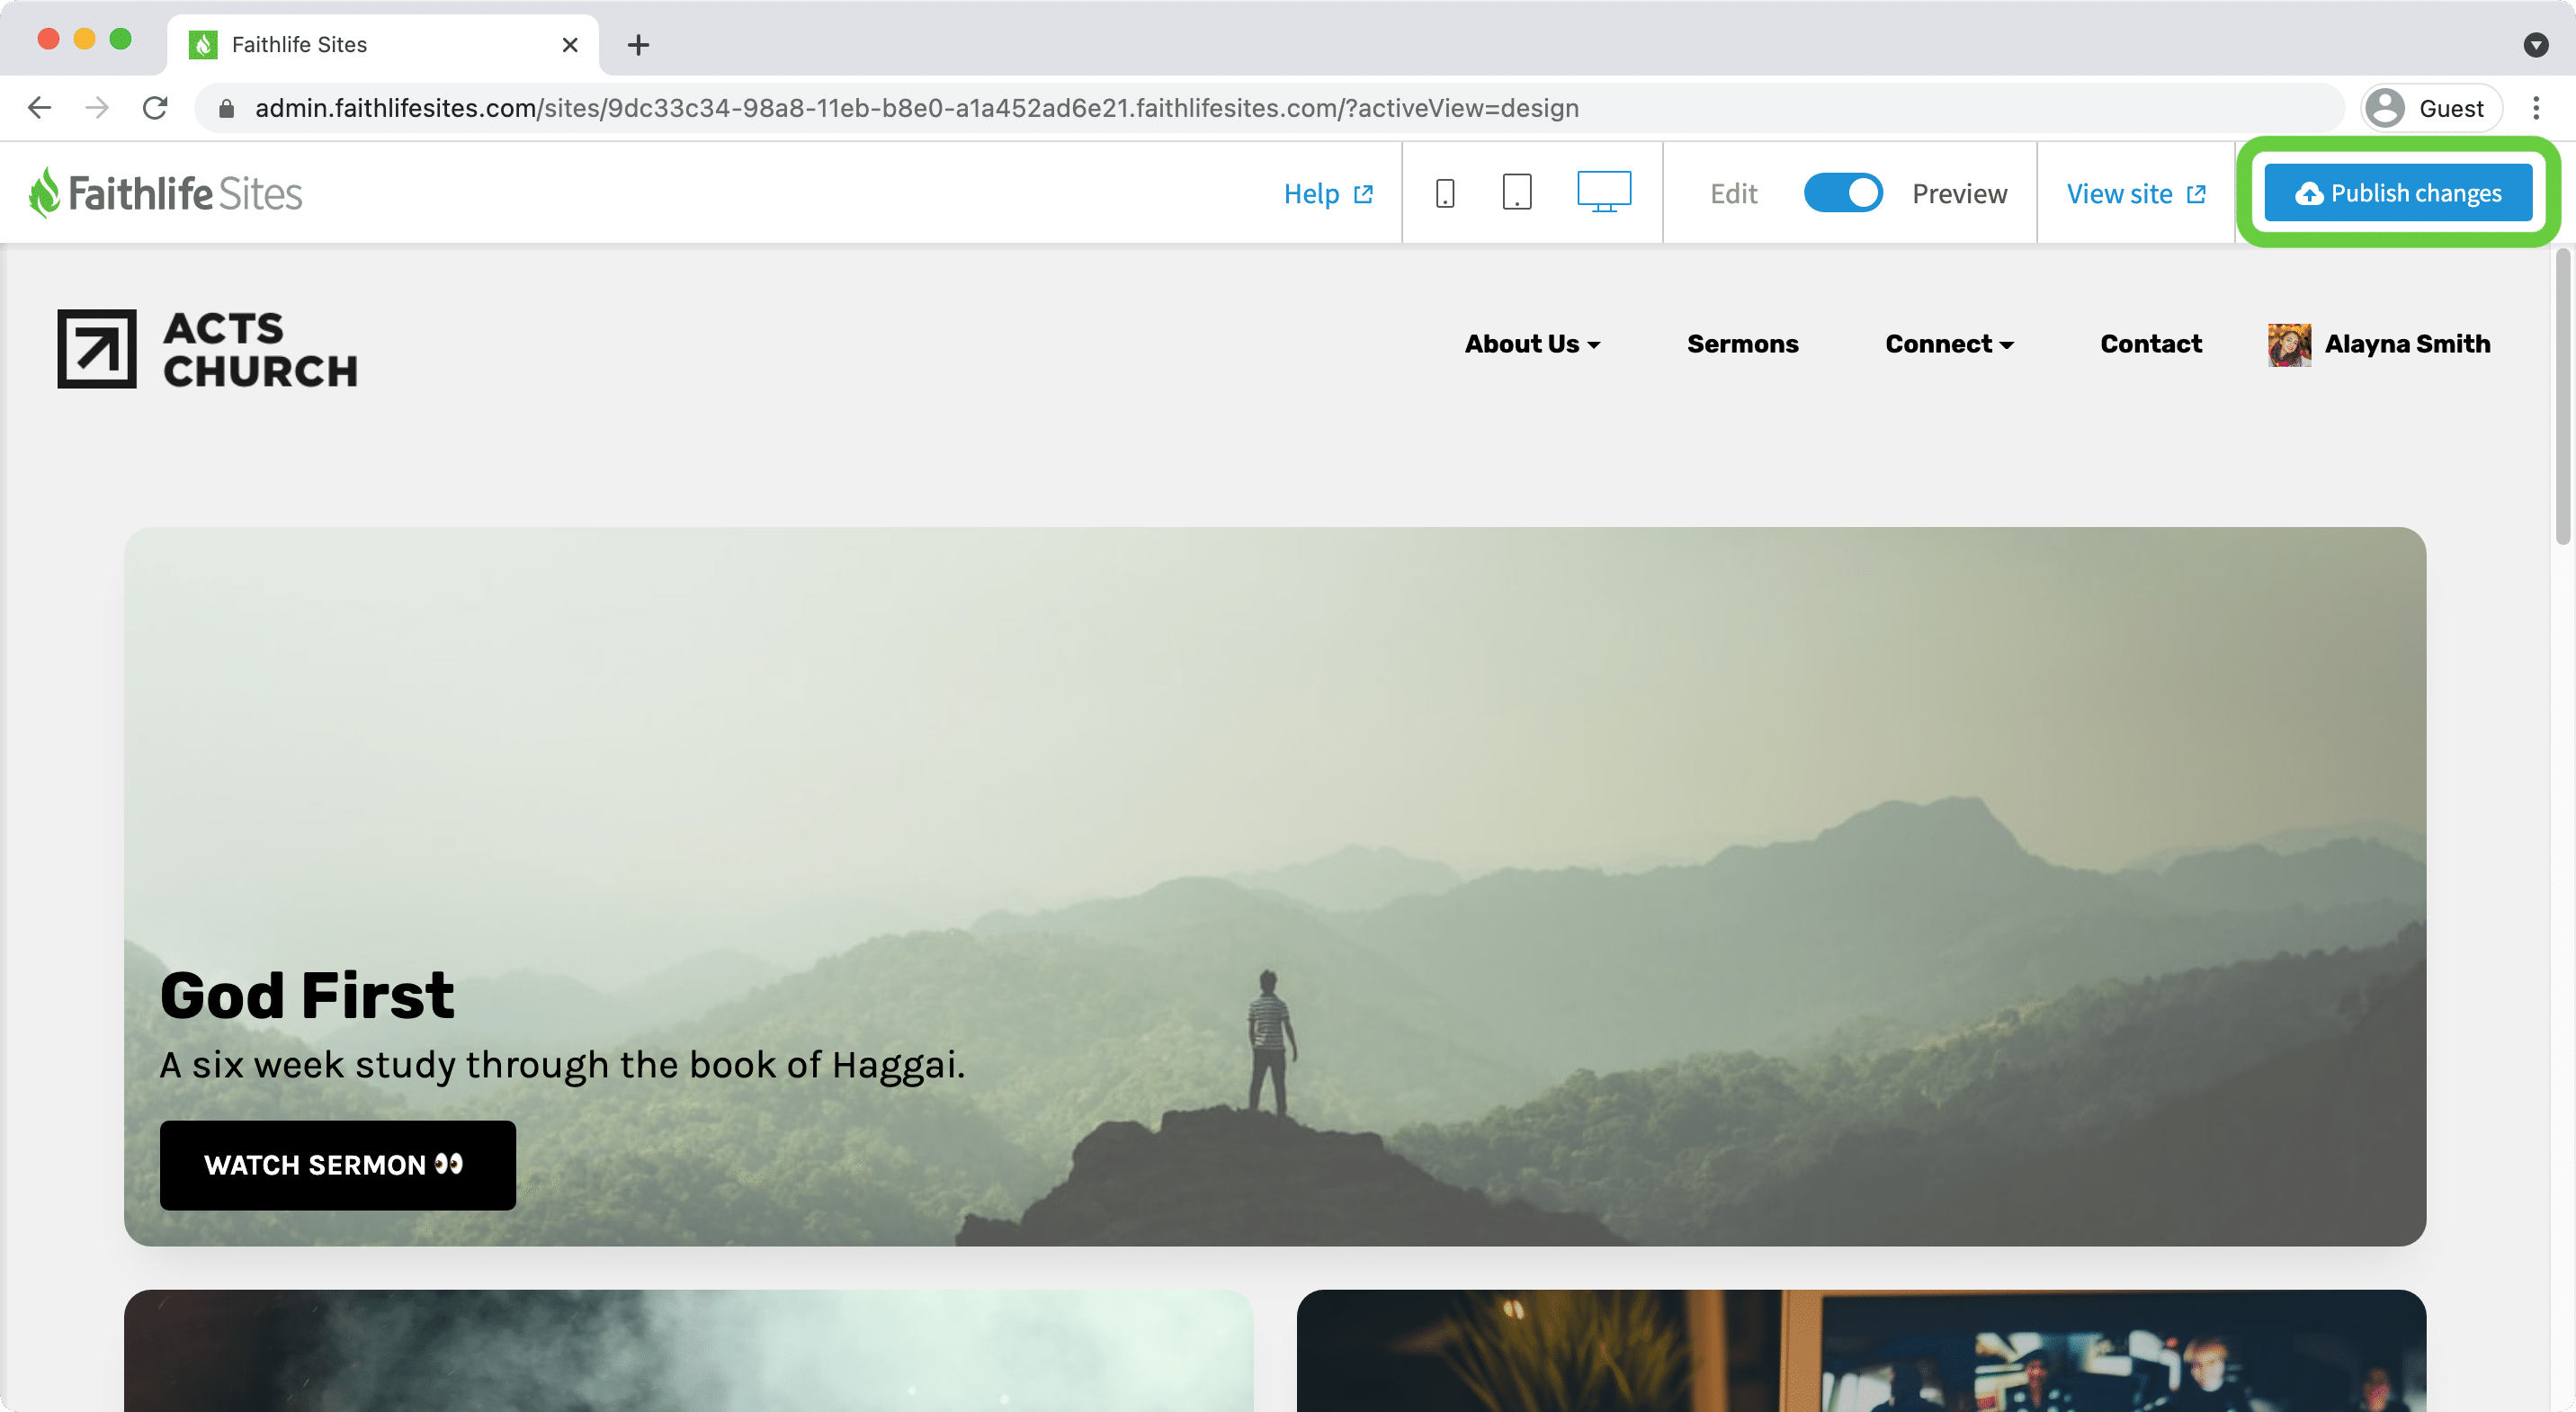Click the Publish changes button
The image size is (2576, 1412).
point(2397,193)
